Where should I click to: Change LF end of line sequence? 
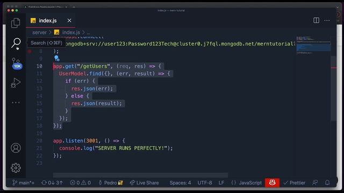pos(221,182)
